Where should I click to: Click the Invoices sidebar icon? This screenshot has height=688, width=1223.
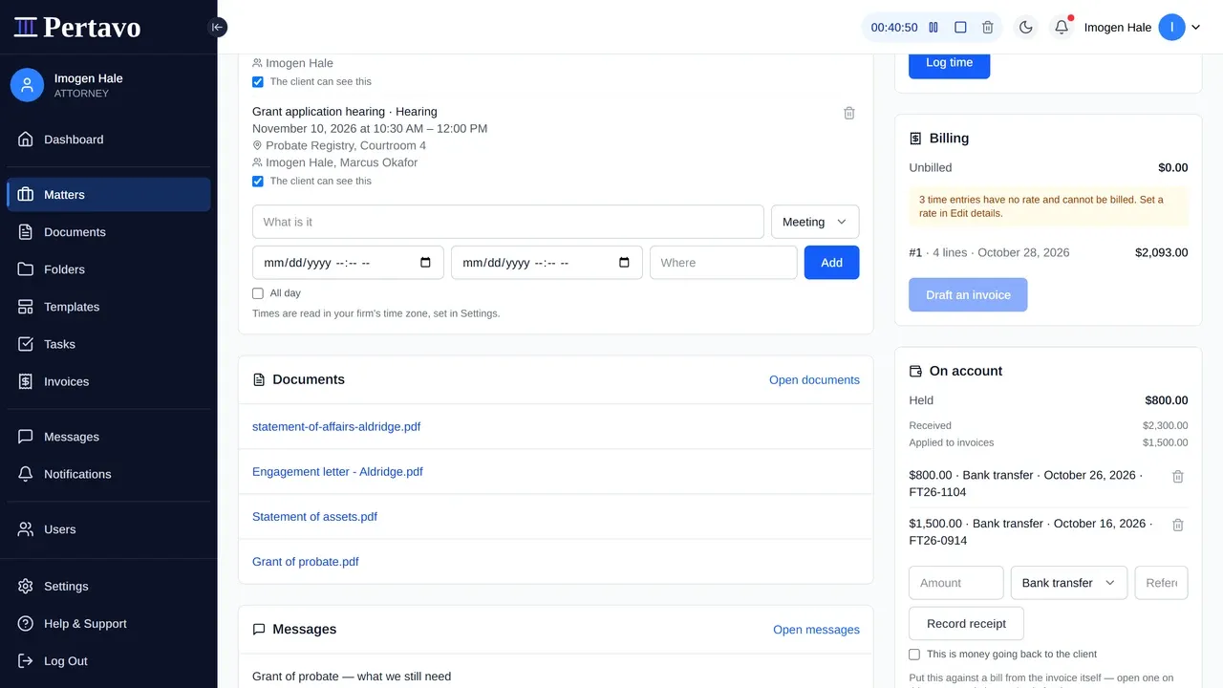click(x=26, y=381)
